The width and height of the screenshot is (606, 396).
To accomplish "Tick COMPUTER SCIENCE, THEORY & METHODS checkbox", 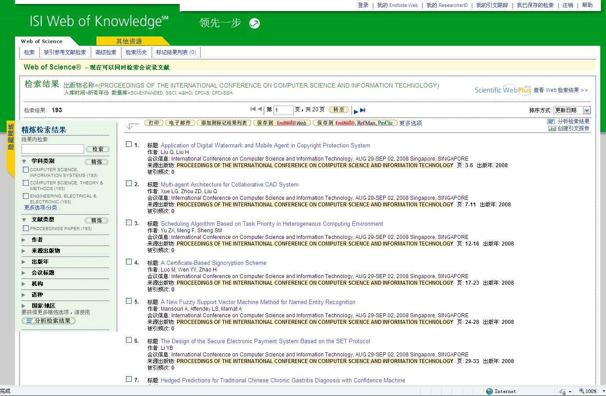I will 26,183.
